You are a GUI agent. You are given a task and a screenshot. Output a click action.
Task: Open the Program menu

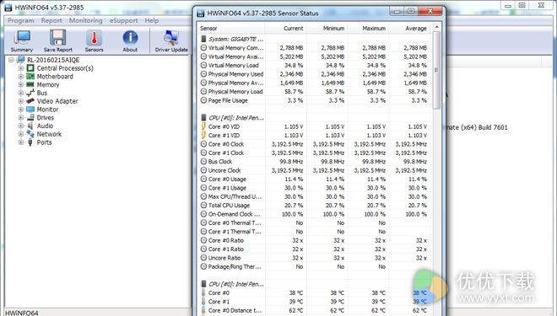pos(21,20)
